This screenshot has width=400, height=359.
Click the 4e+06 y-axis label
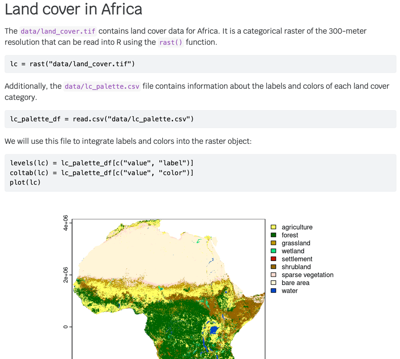tap(65, 223)
